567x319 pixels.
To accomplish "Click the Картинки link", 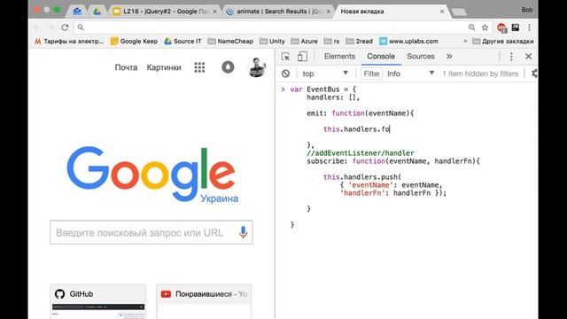I will (164, 67).
